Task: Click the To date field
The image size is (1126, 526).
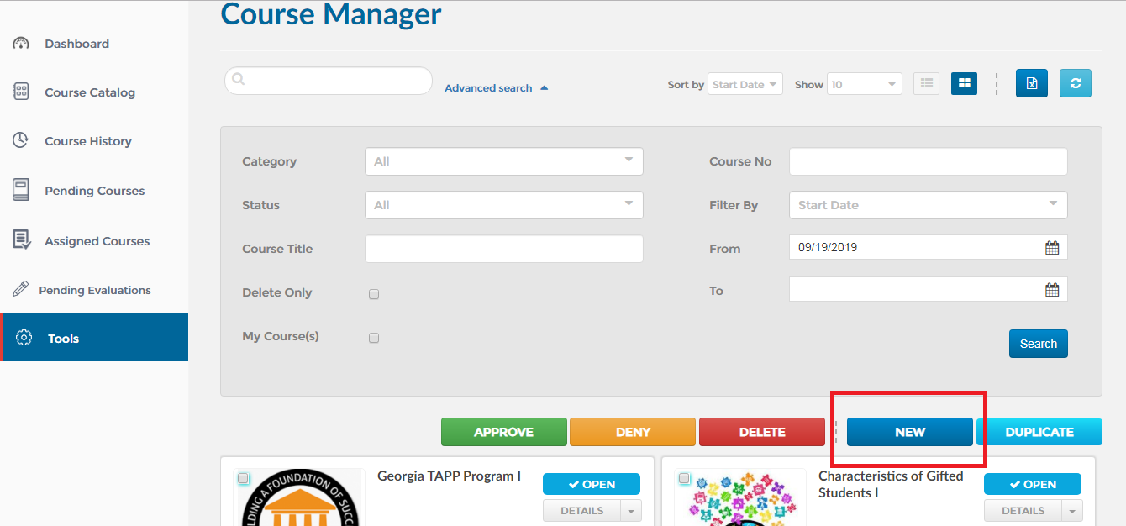Action: click(929, 289)
